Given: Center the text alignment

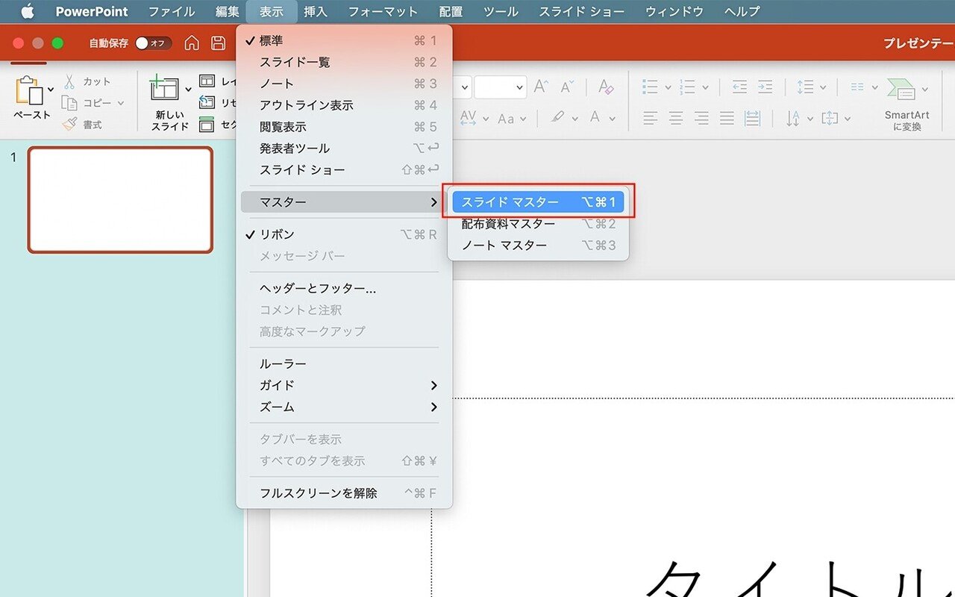Looking at the screenshot, I should [676, 118].
